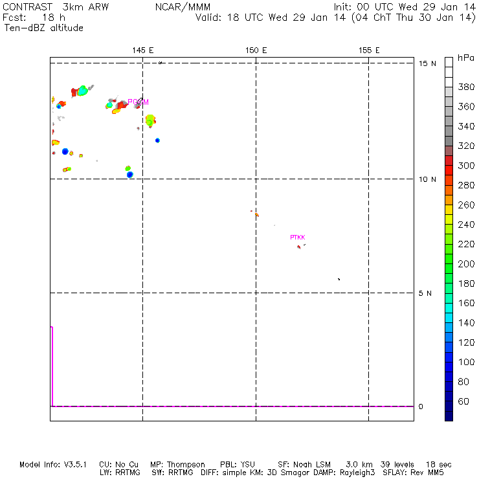This screenshot has height=479, width=479.
Task: Pick the white top segment of colorbar
Action: click(449, 62)
